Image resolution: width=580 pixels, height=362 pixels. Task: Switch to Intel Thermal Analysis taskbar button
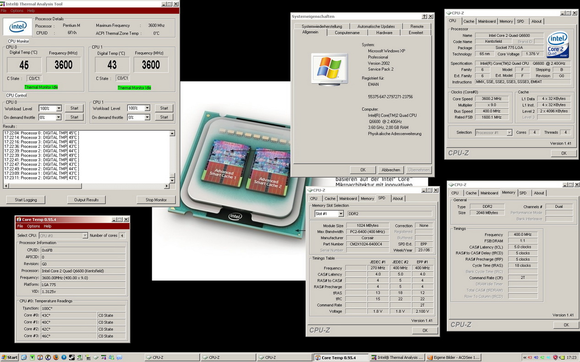[x=397, y=357]
